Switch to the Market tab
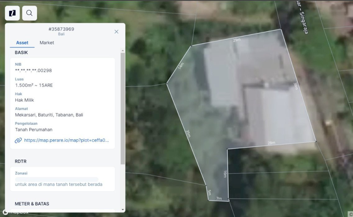This screenshot has height=217, width=353. point(47,43)
